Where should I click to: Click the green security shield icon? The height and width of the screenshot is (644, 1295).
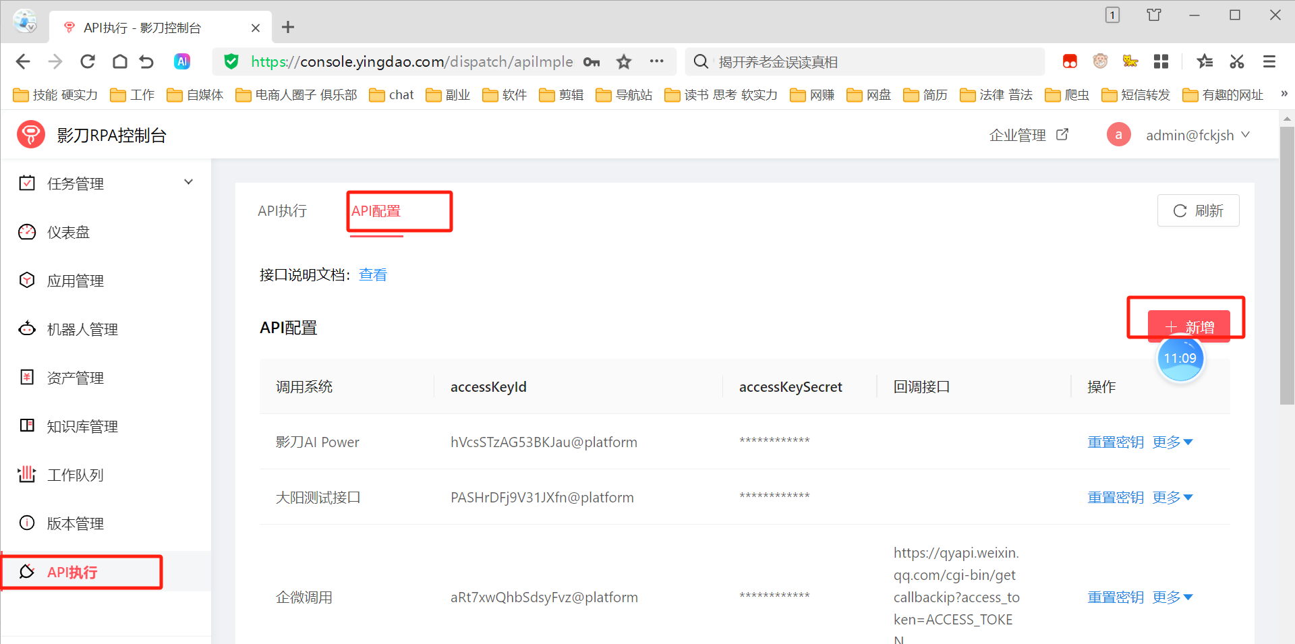(231, 62)
